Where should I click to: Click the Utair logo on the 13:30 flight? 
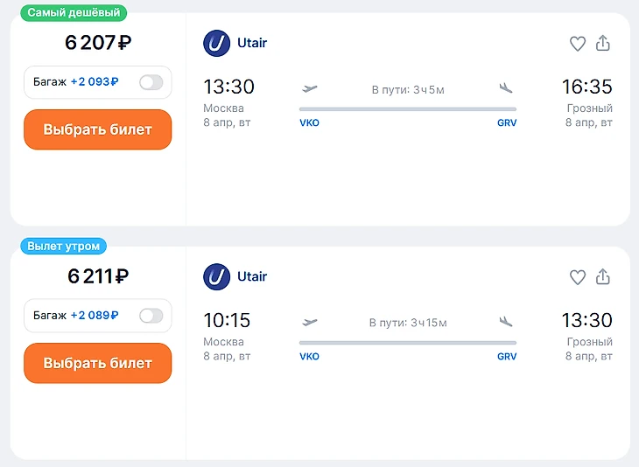coord(216,43)
